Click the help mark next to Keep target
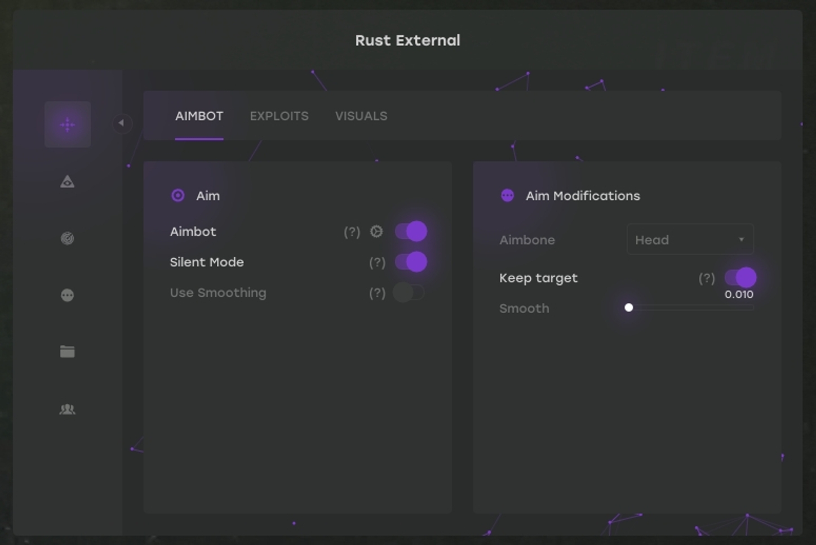This screenshot has width=816, height=545. 706,278
